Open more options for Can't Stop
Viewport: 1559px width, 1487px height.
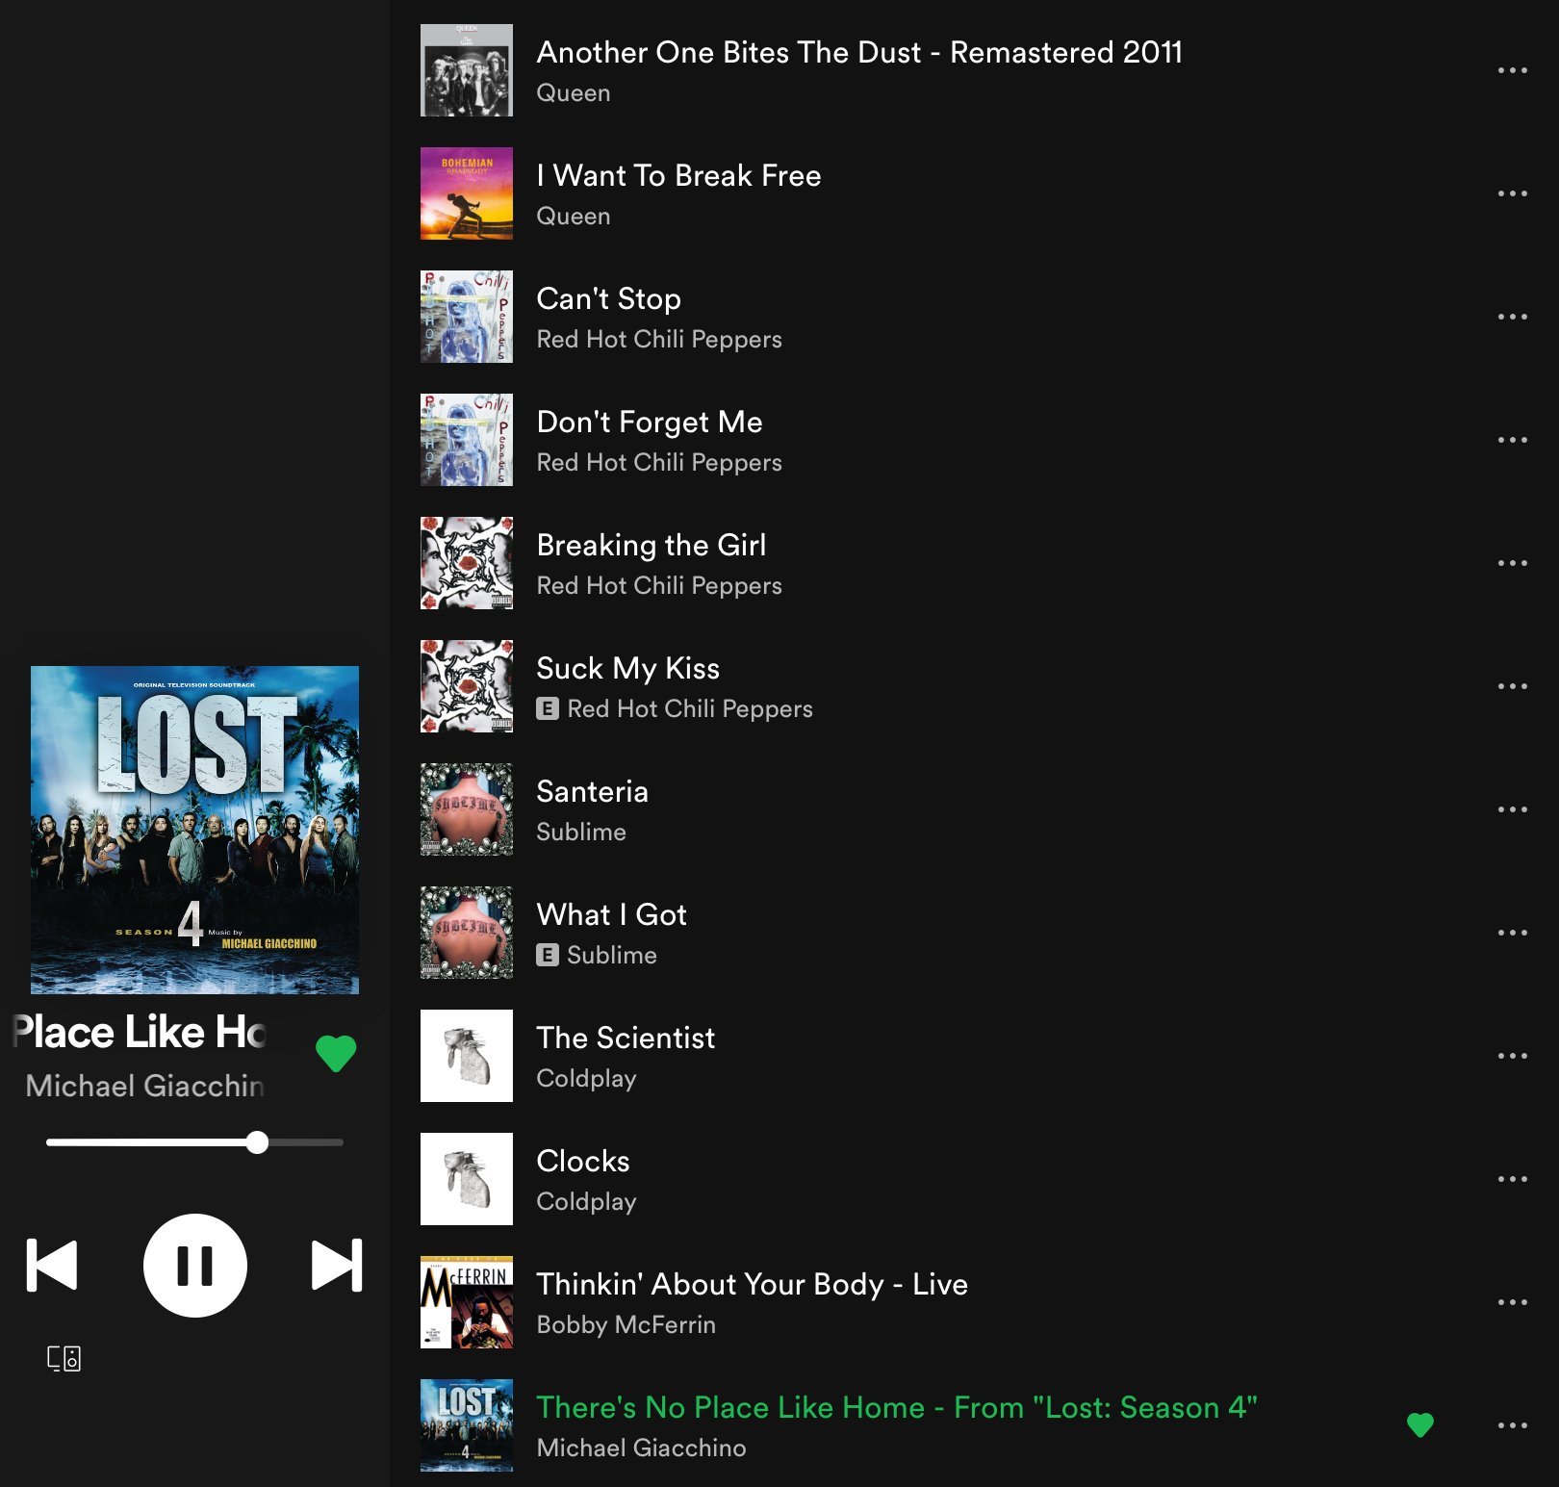(x=1512, y=317)
